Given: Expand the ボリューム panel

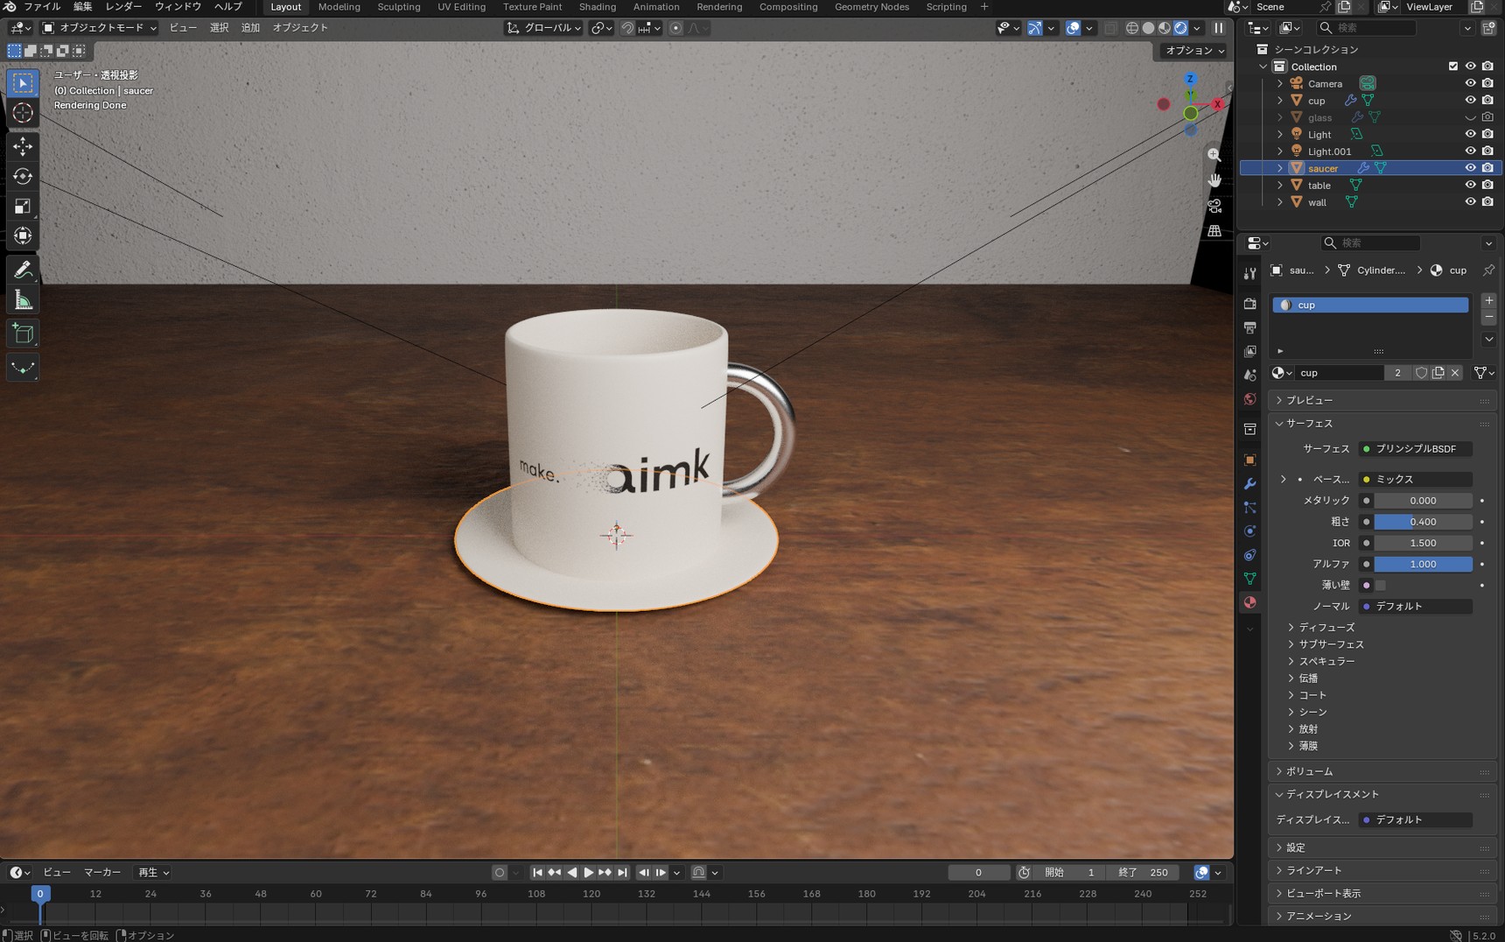Looking at the screenshot, I should coord(1308,771).
